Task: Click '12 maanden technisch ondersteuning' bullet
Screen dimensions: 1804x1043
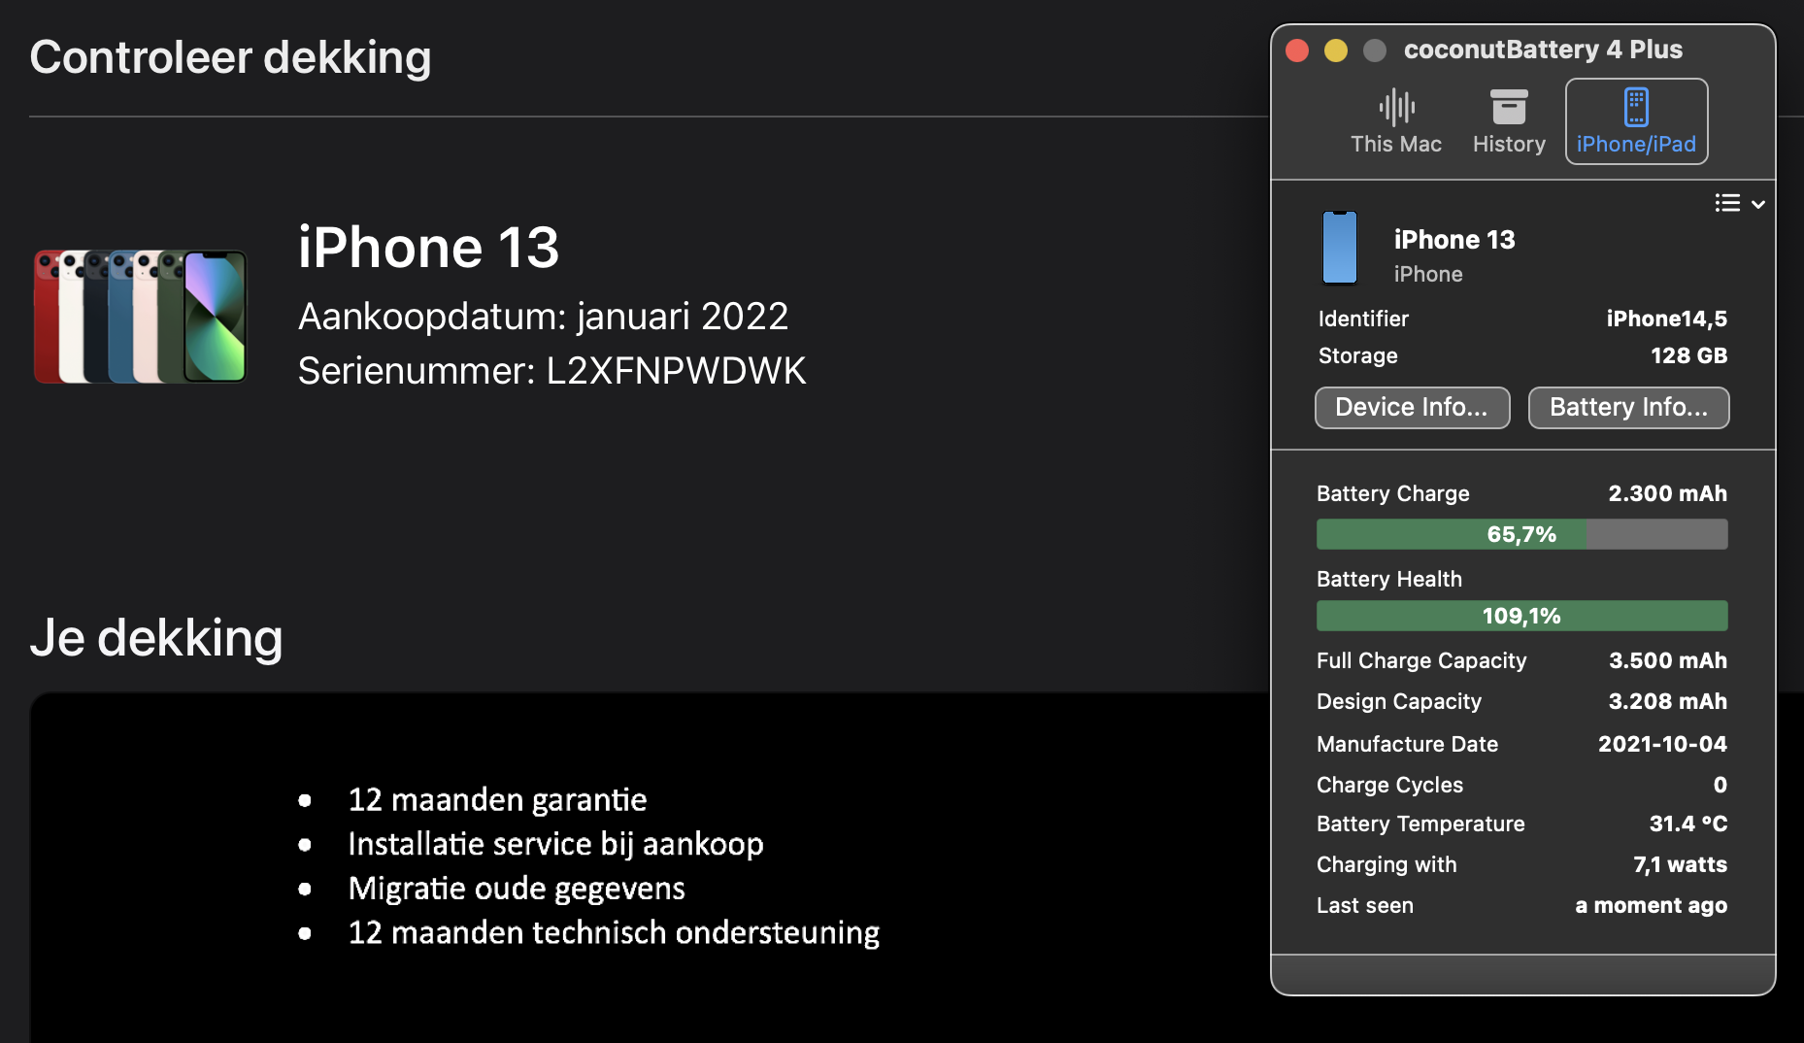Action: coord(614,933)
